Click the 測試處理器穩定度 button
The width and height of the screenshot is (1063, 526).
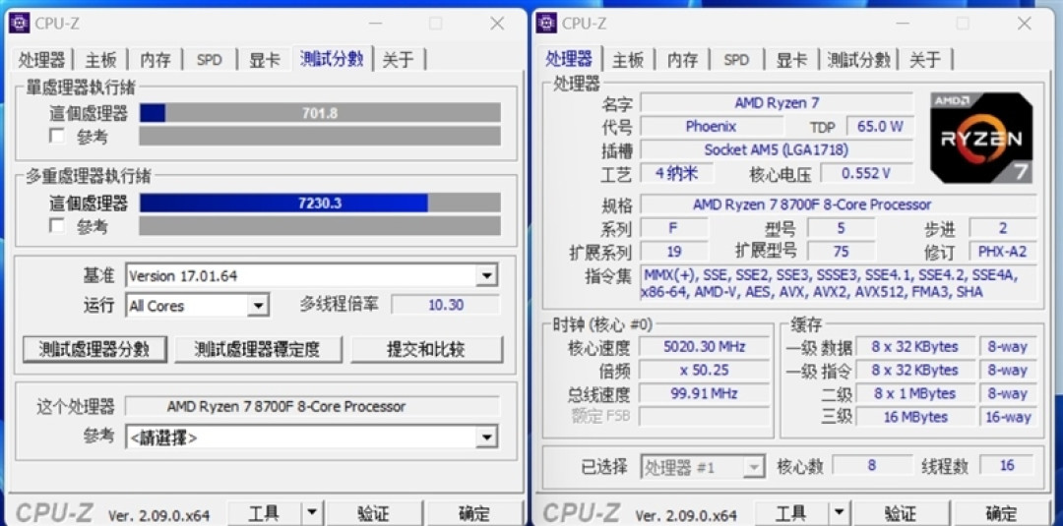(258, 349)
